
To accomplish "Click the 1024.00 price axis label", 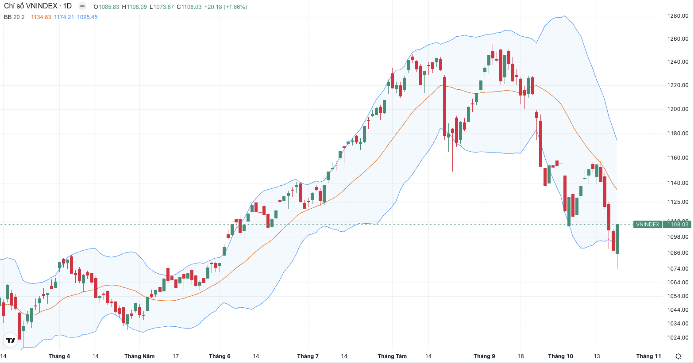I will pyautogui.click(x=678, y=337).
